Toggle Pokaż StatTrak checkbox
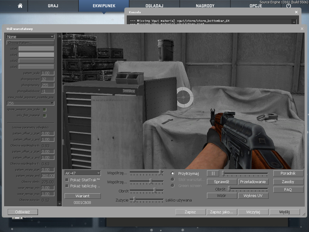 click(67, 180)
